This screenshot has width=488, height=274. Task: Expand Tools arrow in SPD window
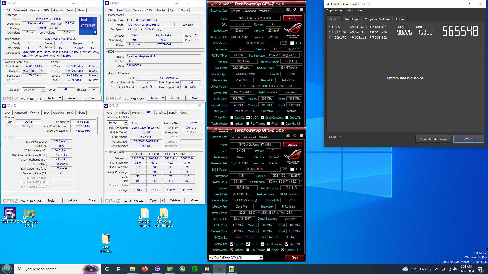click(163, 200)
